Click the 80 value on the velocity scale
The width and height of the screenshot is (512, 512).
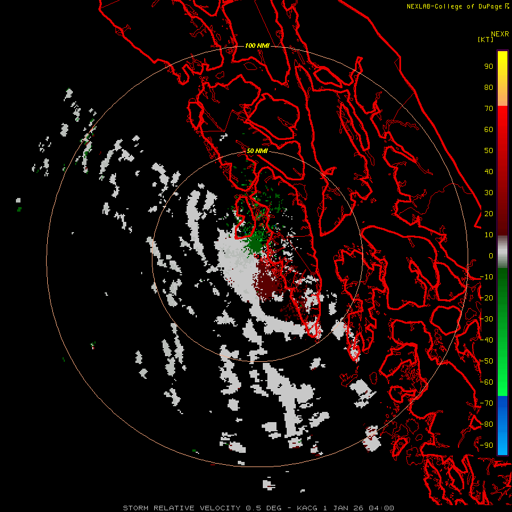click(x=489, y=88)
